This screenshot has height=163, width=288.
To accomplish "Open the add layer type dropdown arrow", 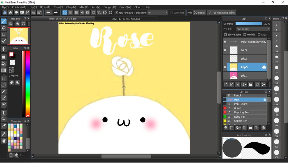I will pos(246,85).
